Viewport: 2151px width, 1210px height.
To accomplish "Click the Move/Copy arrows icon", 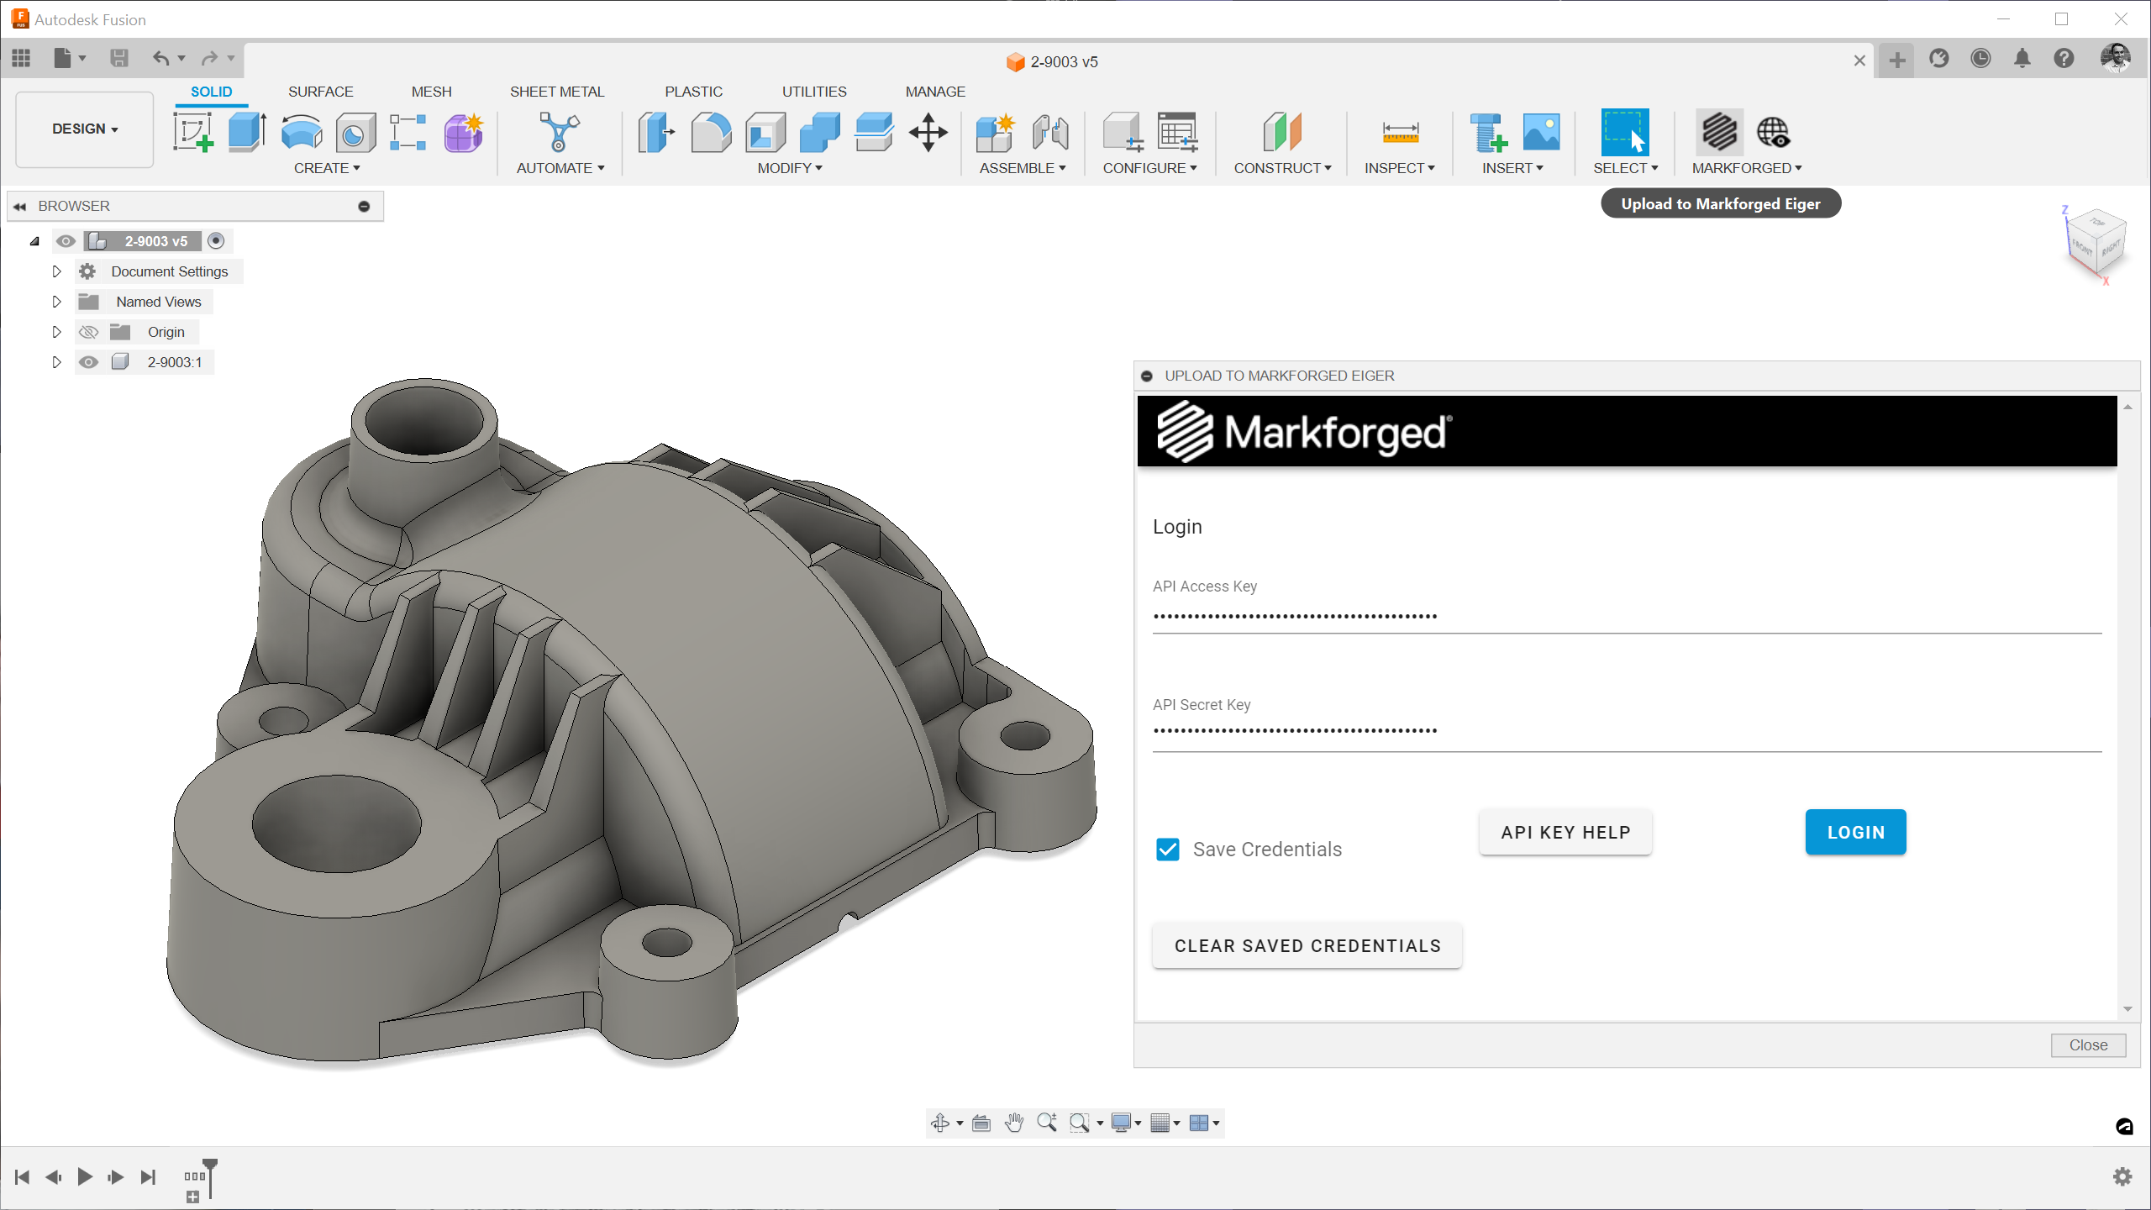I will click(x=928, y=133).
